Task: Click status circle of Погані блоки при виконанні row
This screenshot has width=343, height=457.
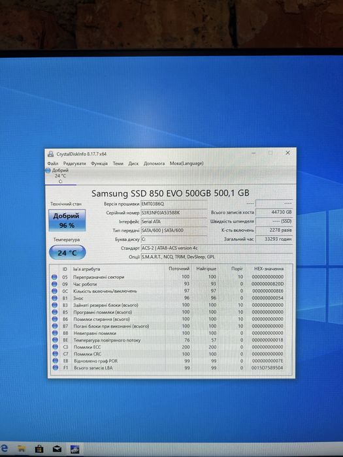Action: pyautogui.click(x=54, y=326)
